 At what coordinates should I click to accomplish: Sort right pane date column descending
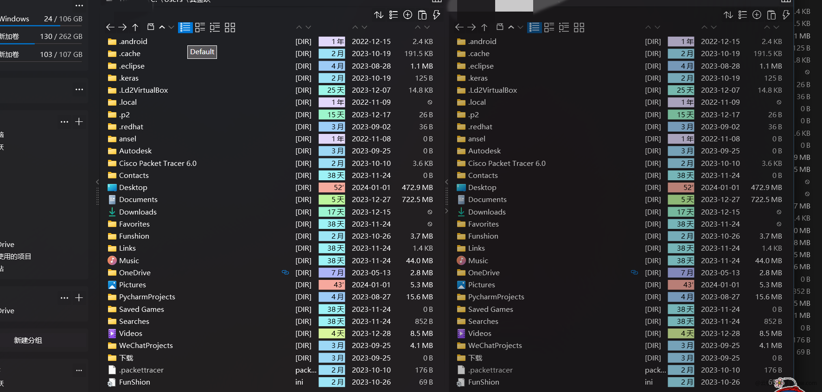click(714, 27)
